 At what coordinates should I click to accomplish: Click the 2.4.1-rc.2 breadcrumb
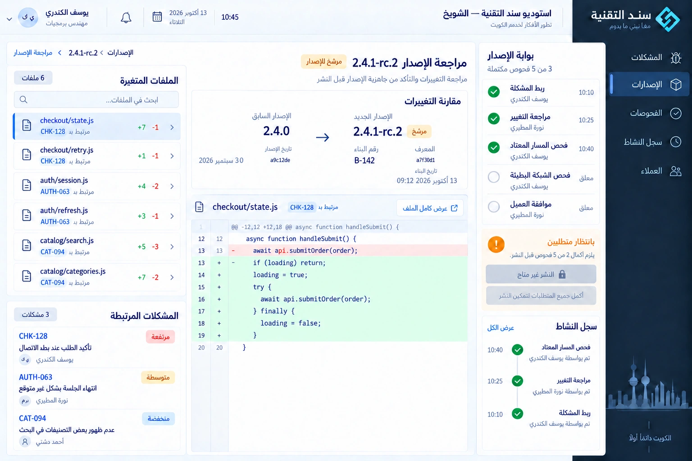tap(83, 53)
